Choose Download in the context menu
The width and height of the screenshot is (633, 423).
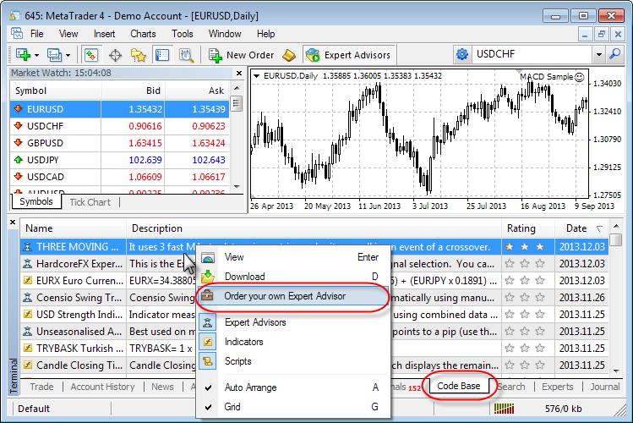point(293,277)
